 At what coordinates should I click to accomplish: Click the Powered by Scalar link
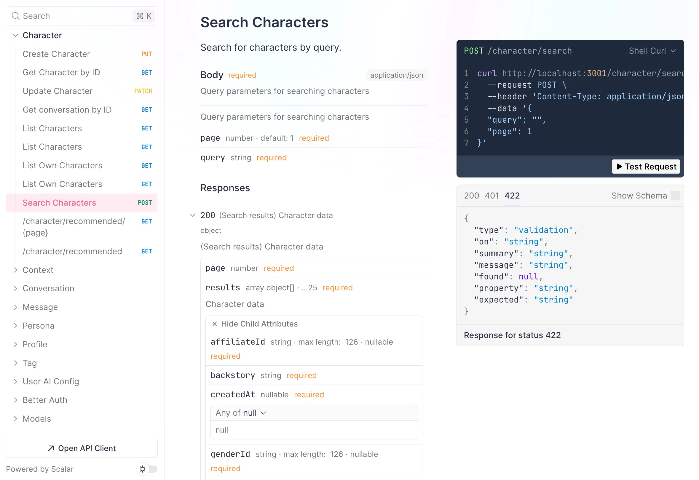[x=40, y=469]
